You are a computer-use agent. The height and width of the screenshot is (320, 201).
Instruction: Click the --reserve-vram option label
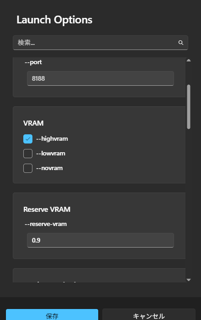[46, 224]
